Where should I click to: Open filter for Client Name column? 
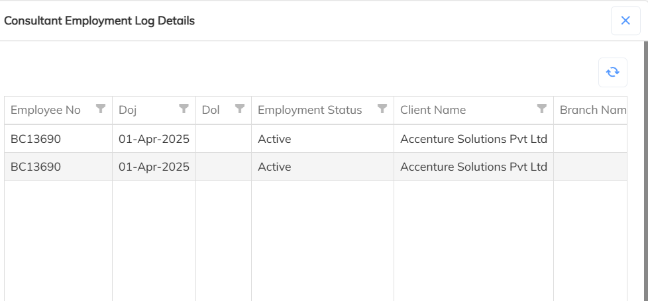tap(542, 109)
